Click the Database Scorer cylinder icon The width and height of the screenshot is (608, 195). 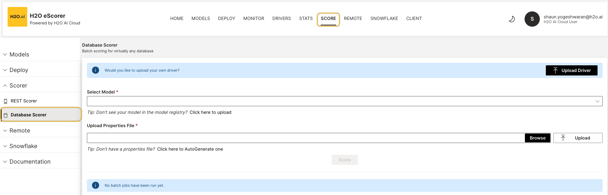coord(5,115)
